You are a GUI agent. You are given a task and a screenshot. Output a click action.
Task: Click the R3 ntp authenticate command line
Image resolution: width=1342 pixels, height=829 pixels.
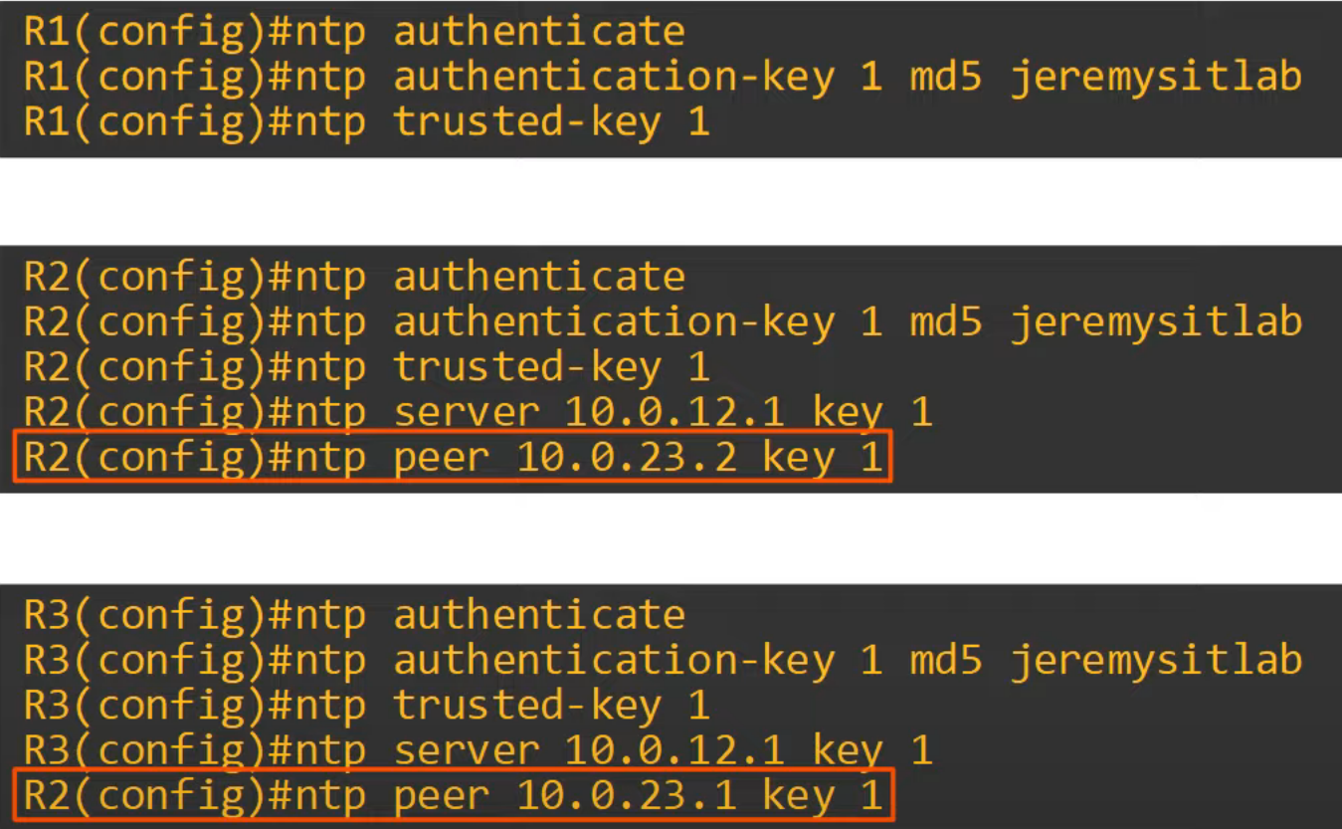tap(354, 614)
